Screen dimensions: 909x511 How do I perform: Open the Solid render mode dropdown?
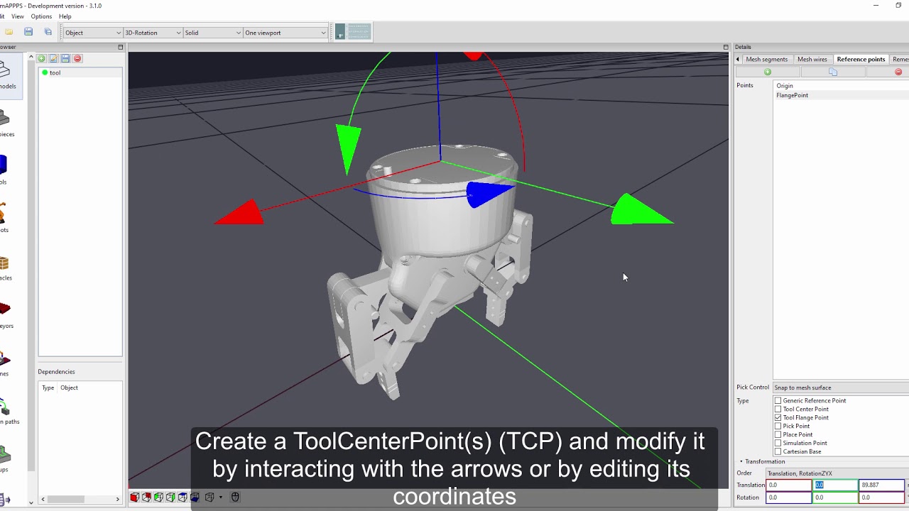point(212,33)
